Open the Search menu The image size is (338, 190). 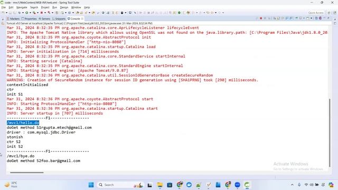pos(34,7)
